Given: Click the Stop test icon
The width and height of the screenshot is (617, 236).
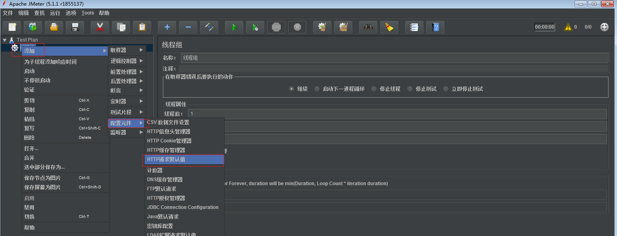Looking at the screenshot, I should (x=276, y=27).
